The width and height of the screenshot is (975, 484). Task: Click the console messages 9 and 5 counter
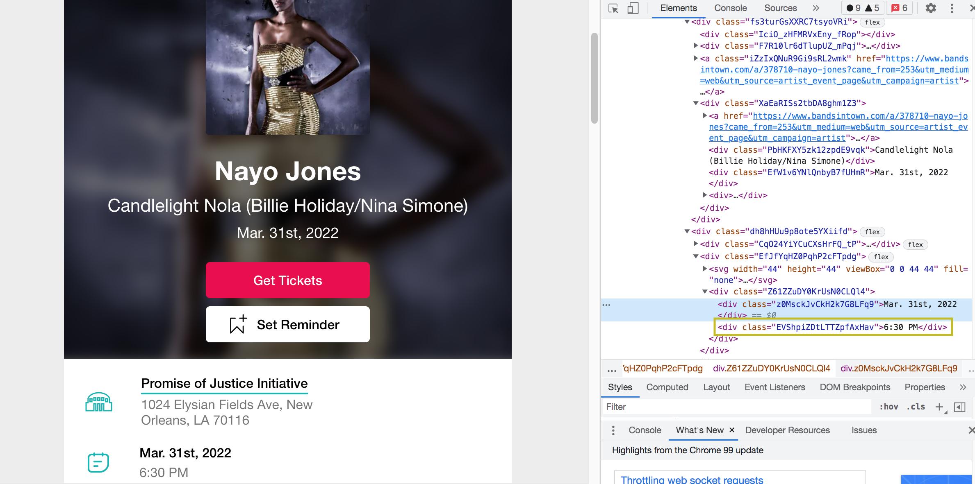pos(863,8)
